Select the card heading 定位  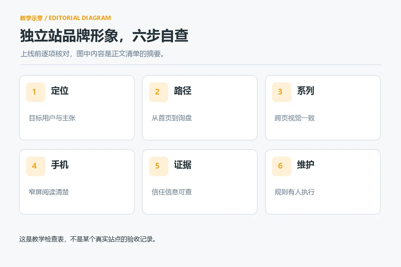click(60, 91)
